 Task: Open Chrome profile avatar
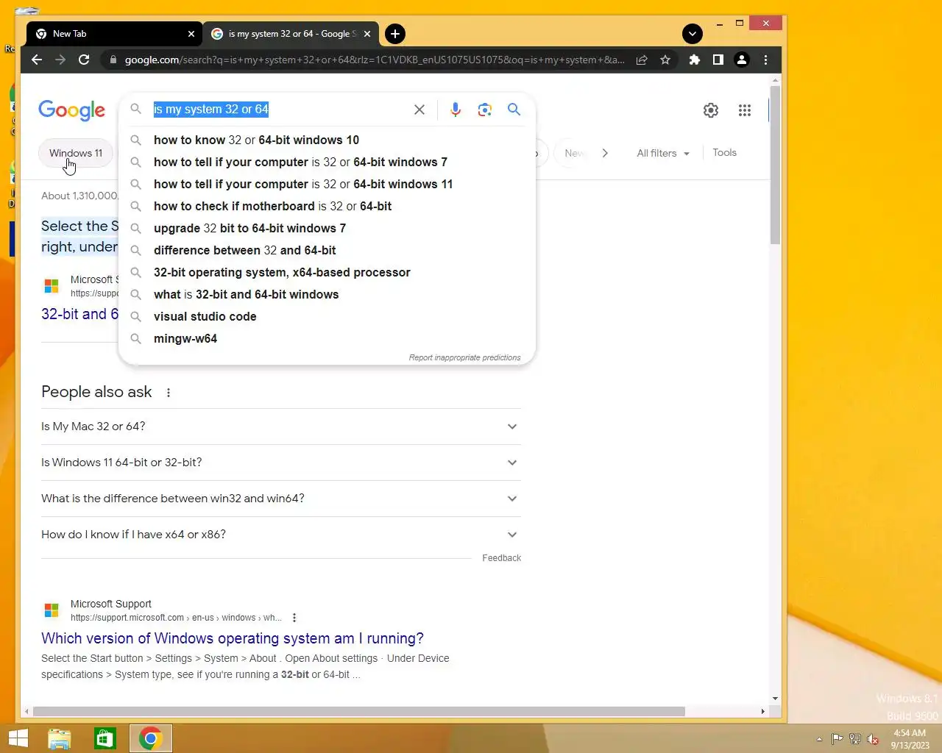[742, 60]
